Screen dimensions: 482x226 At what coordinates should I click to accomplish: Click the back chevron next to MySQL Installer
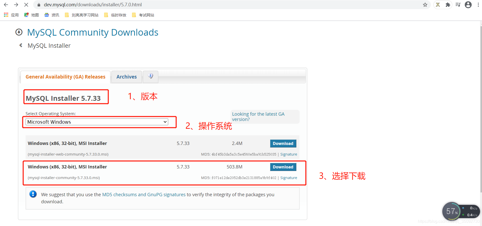point(21,45)
